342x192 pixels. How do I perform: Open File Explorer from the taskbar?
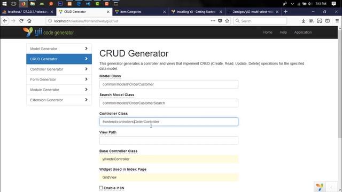click(33, 4)
